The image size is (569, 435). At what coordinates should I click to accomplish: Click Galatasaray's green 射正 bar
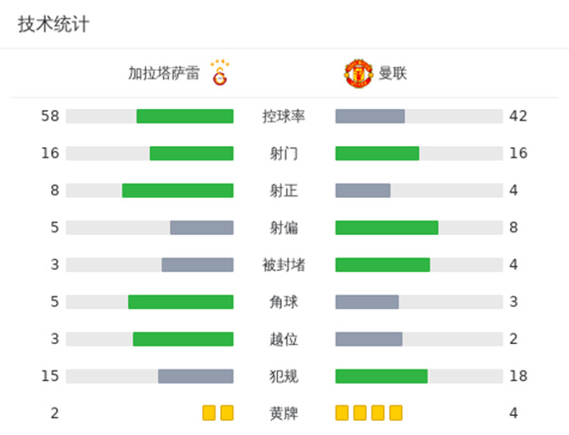(x=177, y=190)
